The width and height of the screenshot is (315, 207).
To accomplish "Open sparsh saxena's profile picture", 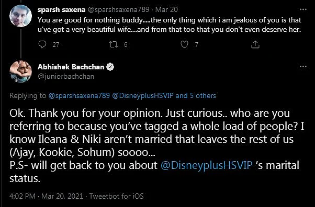I will coord(21,16).
